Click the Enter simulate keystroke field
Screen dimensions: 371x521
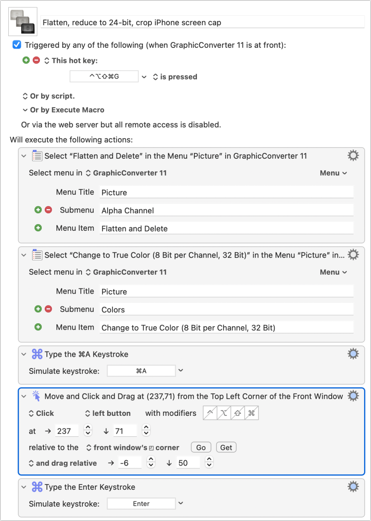point(141,503)
